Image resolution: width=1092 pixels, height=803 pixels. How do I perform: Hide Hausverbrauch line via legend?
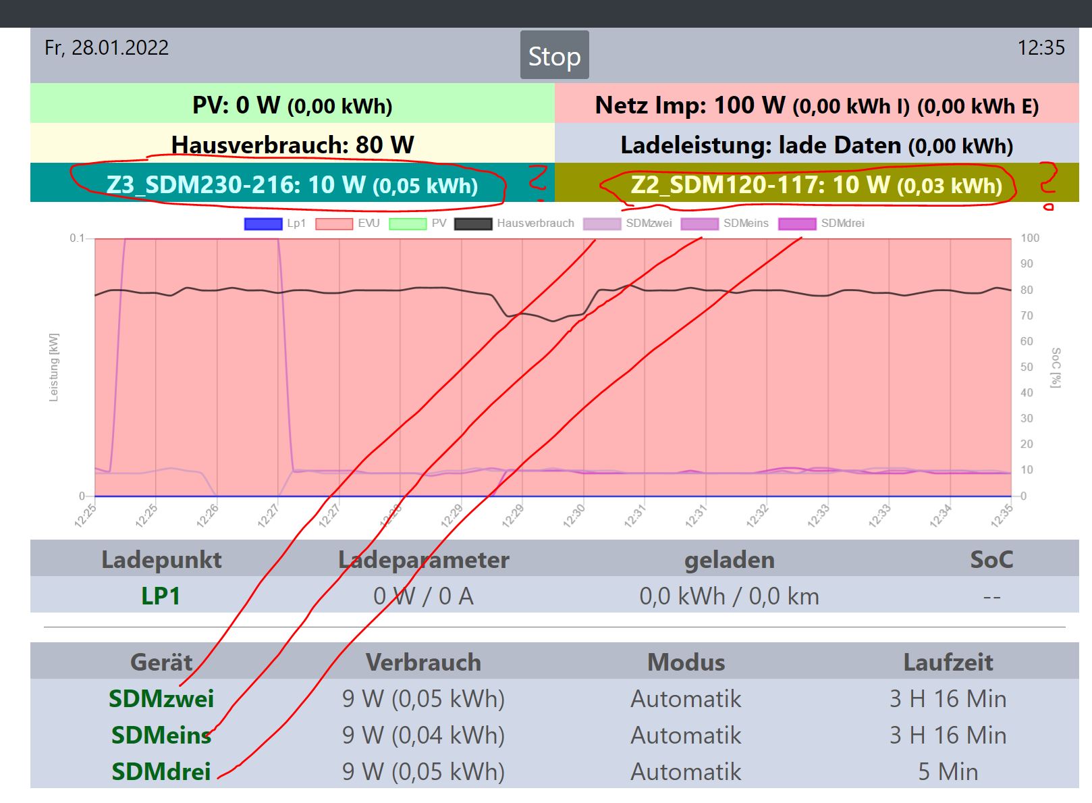[x=514, y=224]
